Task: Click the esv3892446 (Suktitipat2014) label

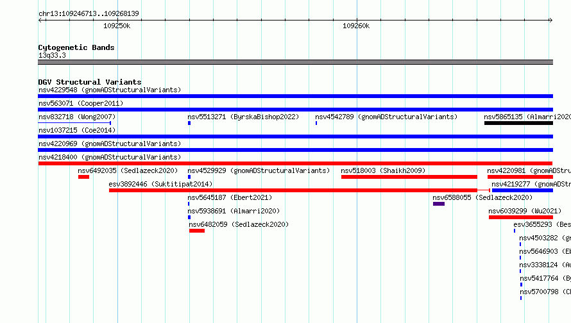Action: click(160, 184)
